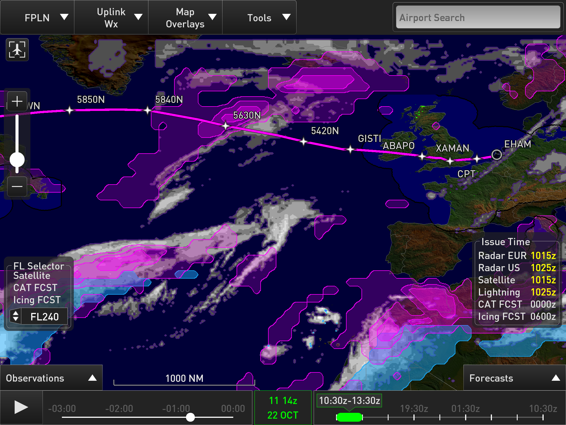The height and width of the screenshot is (425, 566).
Task: Click the EHAM airport circle symbol
Action: 497,155
